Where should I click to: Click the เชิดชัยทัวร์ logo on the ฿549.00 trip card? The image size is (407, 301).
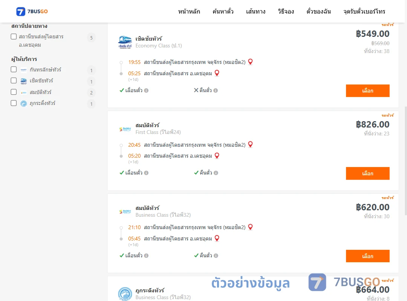[x=125, y=42]
